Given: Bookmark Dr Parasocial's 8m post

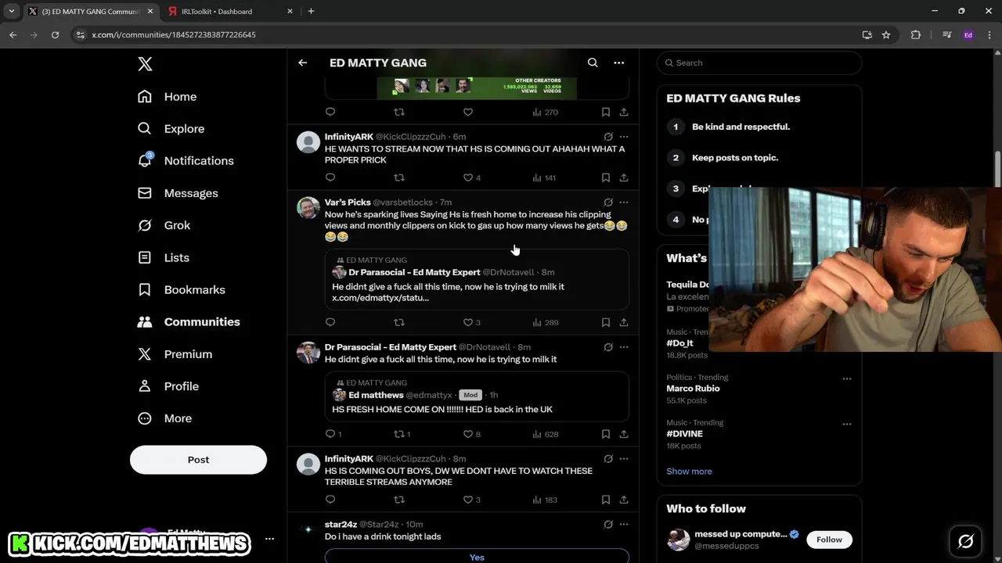Looking at the screenshot, I should pos(606,434).
